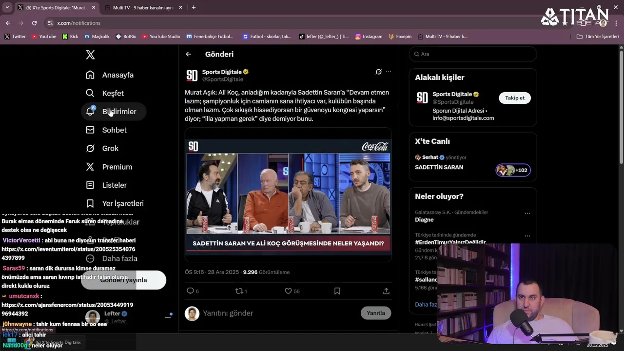Open YouTube Studio bookmark
The height and width of the screenshot is (351, 624).
[161, 37]
